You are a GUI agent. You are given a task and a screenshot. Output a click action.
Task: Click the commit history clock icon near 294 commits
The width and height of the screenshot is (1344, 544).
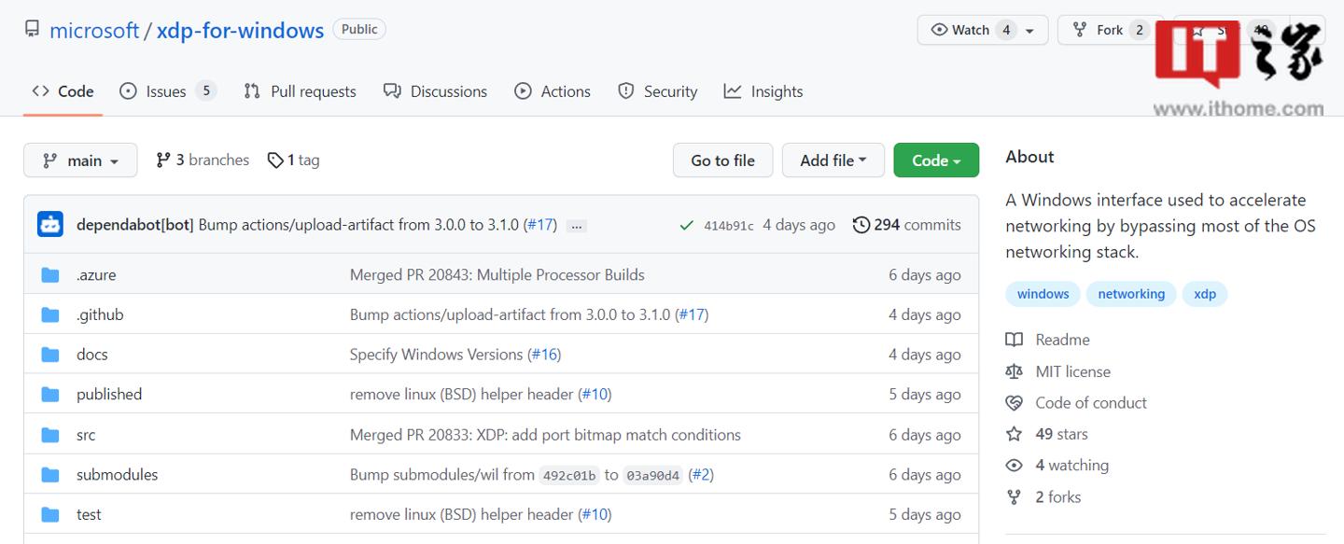coord(860,224)
